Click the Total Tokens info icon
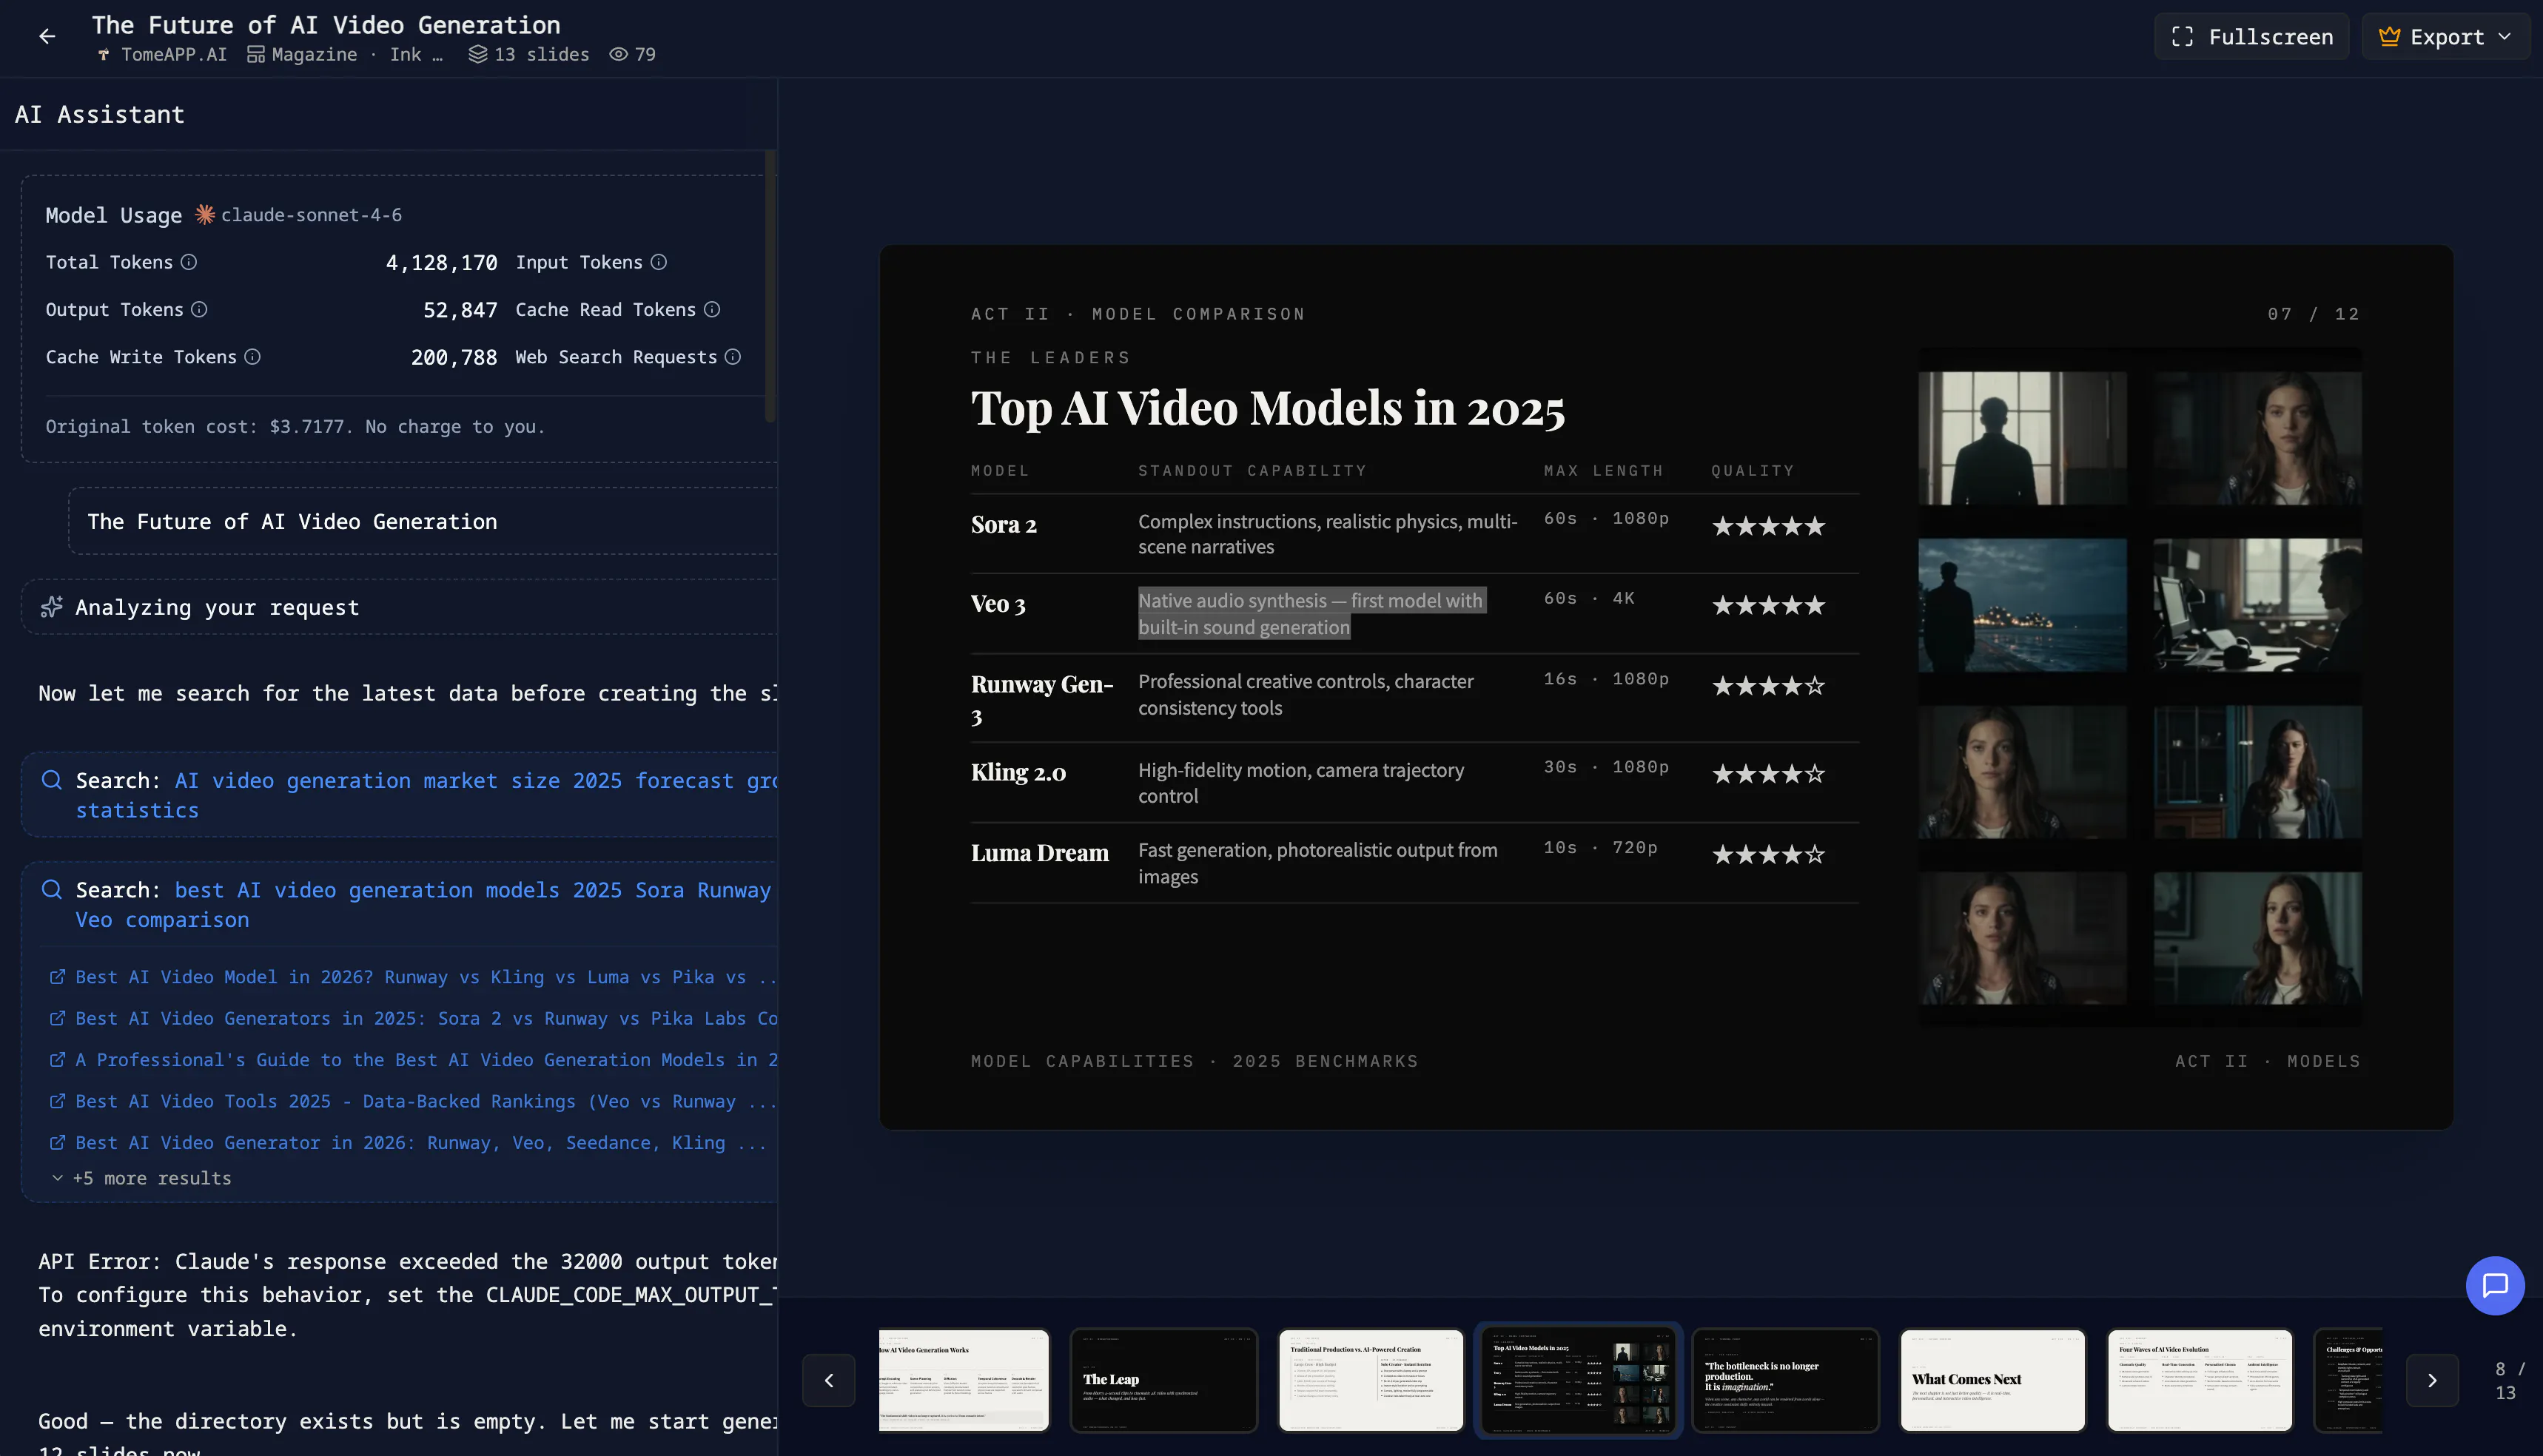The image size is (2543, 1456). tap(189, 262)
